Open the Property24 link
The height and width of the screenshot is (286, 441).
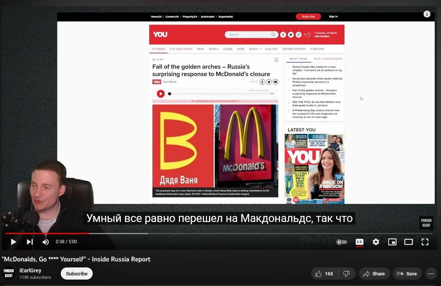coord(190,17)
